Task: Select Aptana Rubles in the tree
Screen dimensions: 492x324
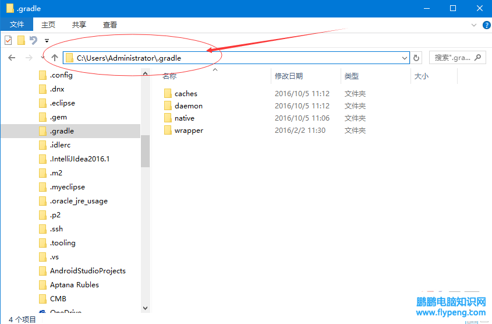Action: pyautogui.click(x=75, y=285)
